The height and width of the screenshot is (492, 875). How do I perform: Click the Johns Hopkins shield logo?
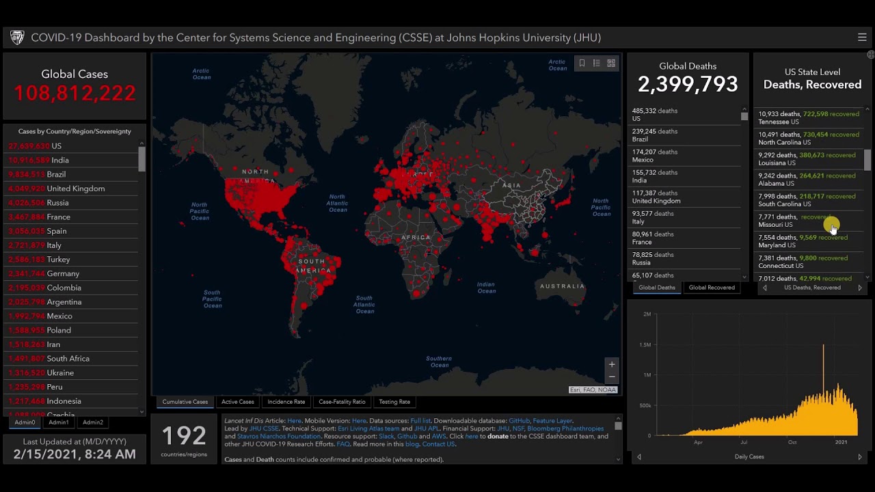tap(17, 38)
